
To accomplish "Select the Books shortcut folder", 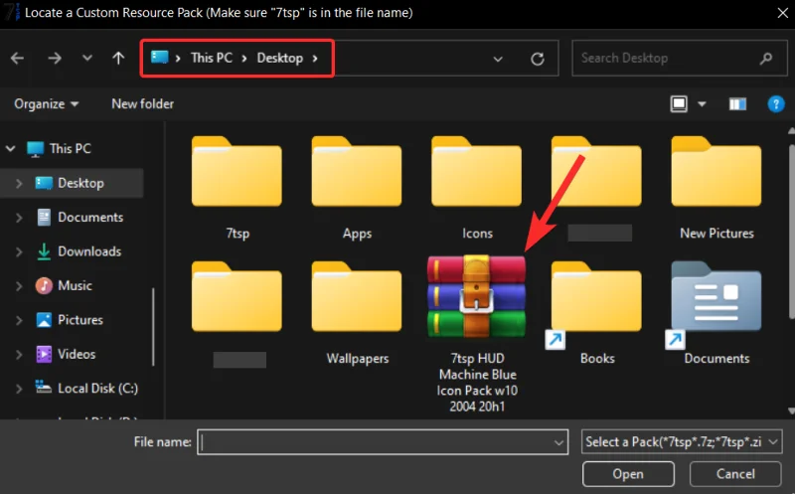I will click(596, 313).
